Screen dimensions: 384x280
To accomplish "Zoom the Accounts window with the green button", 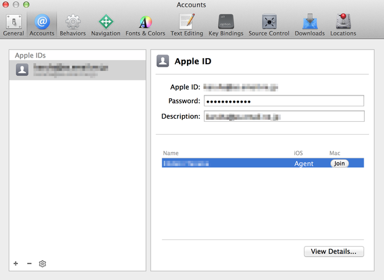I will (26, 4).
